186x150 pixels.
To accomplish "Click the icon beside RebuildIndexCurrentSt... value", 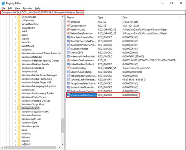I will click(68, 76).
